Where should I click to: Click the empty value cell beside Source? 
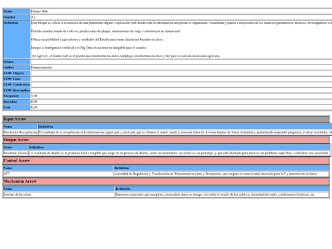181,62
